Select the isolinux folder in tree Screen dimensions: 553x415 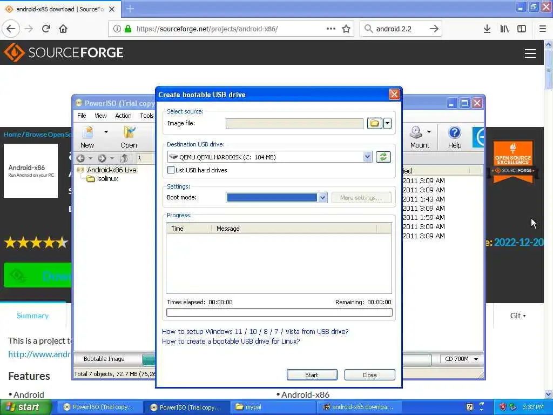point(107,179)
